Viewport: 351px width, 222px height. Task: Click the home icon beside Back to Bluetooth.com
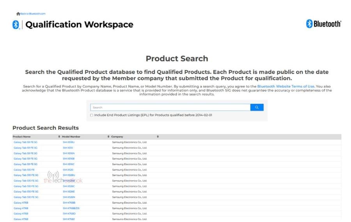click(x=18, y=14)
